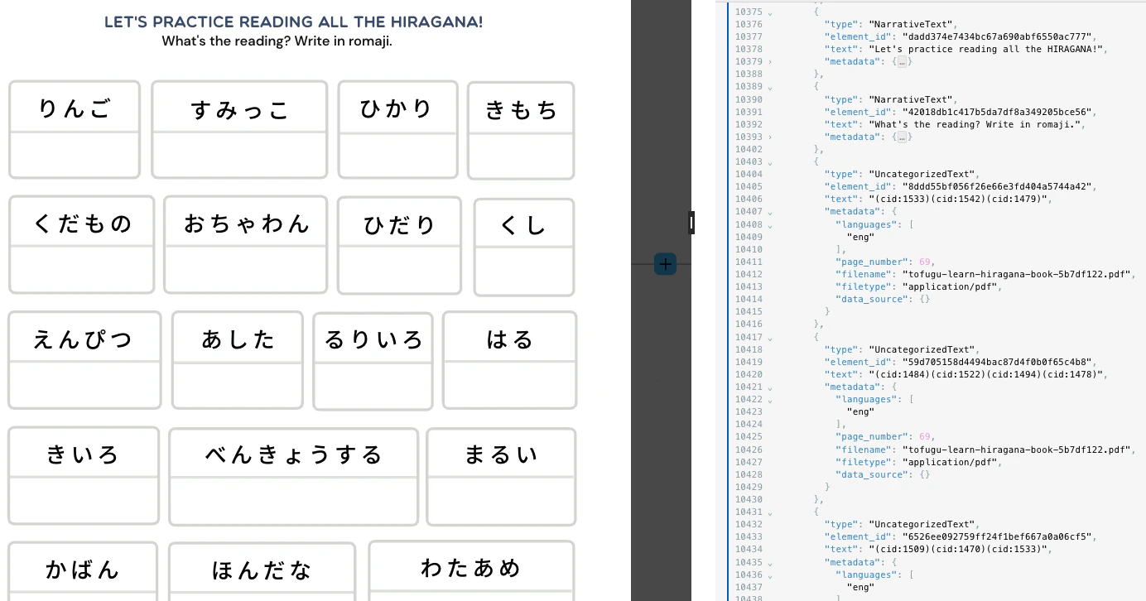Click the blue plus button between the panes

[x=665, y=263]
